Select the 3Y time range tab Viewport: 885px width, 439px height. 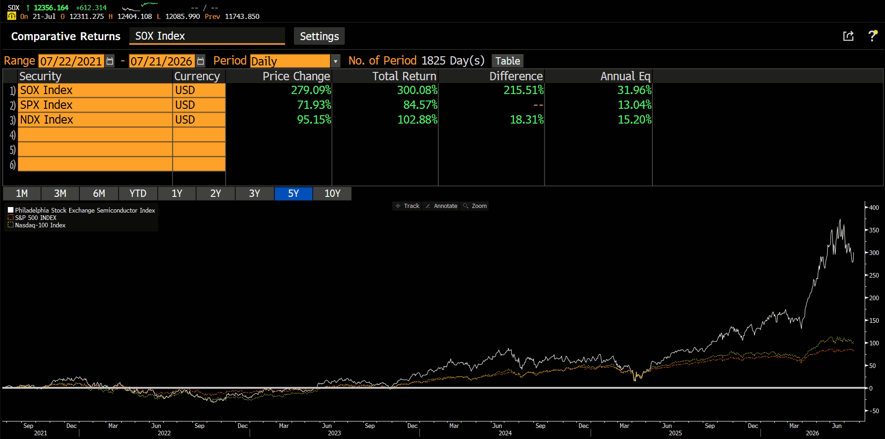(254, 194)
